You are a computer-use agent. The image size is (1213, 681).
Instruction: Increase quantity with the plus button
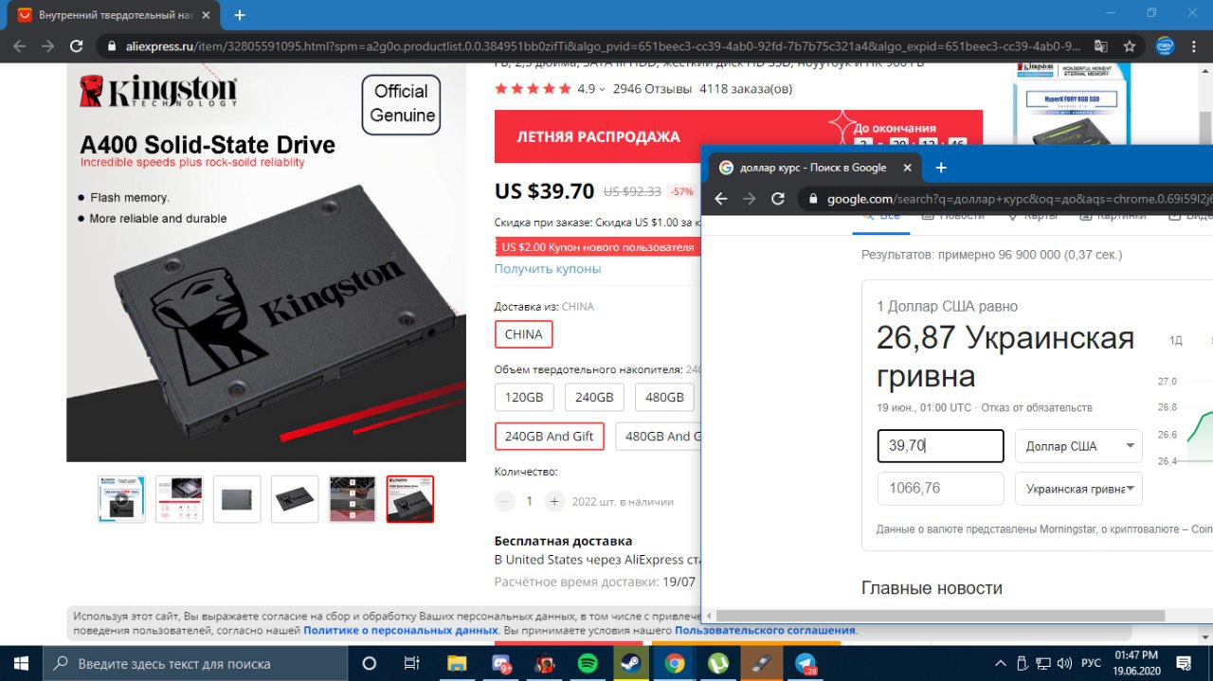[554, 501]
